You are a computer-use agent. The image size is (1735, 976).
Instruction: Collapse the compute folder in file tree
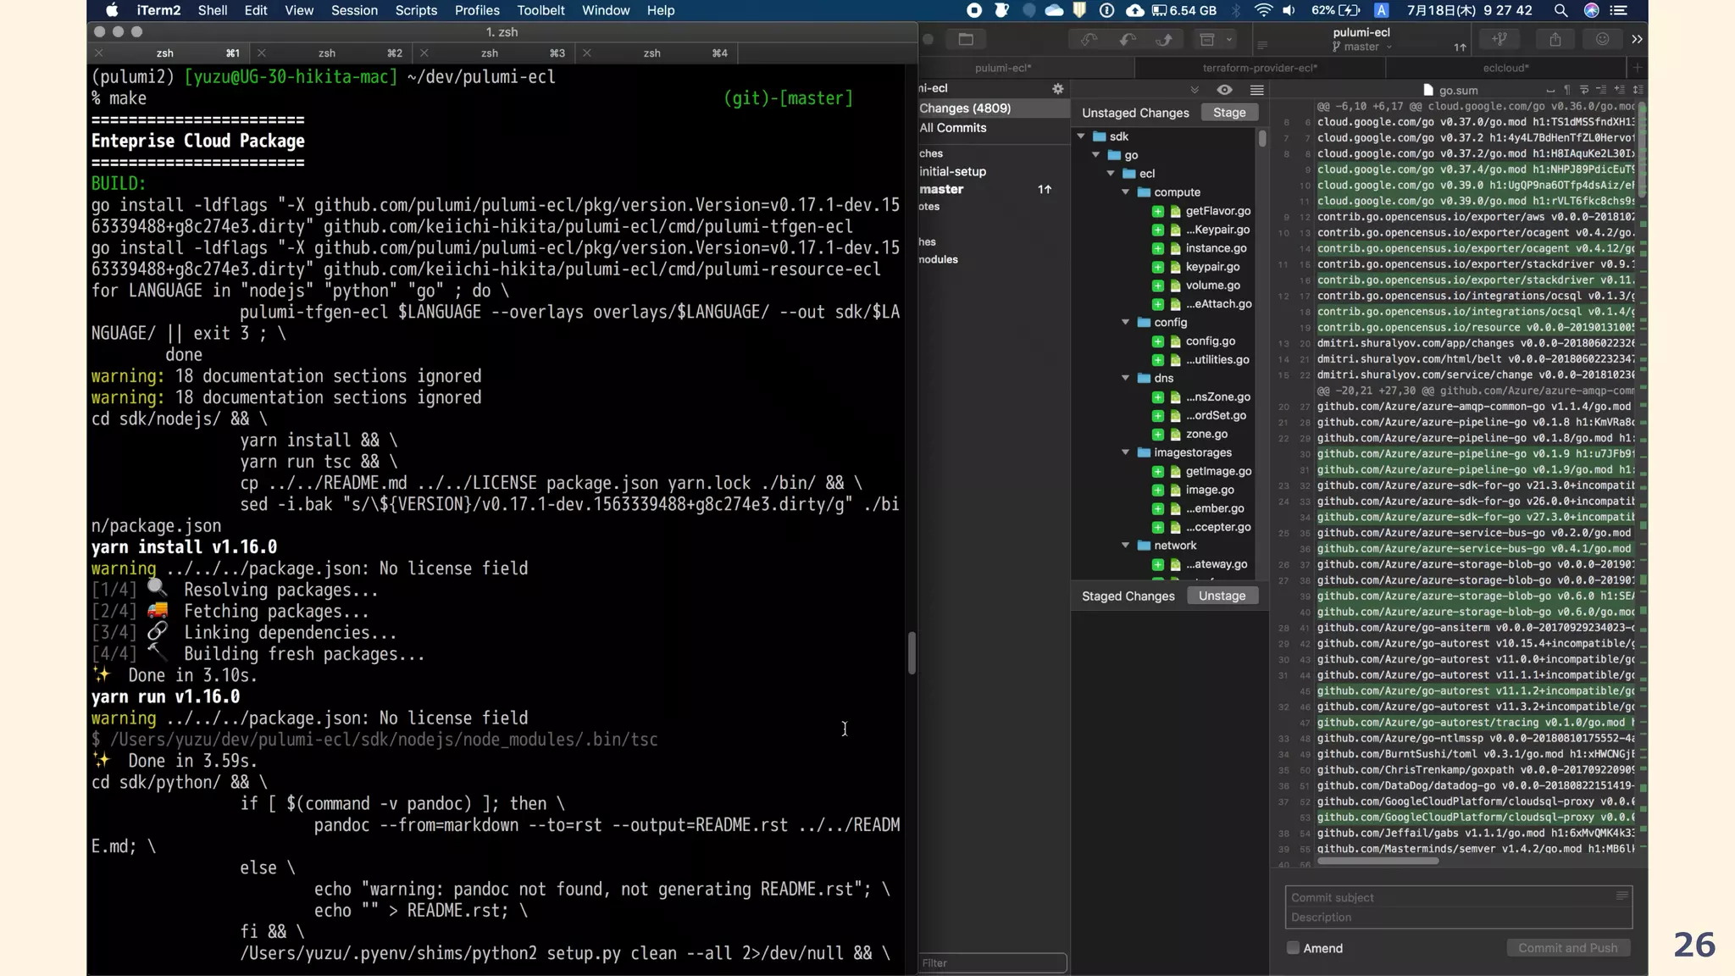point(1126,192)
